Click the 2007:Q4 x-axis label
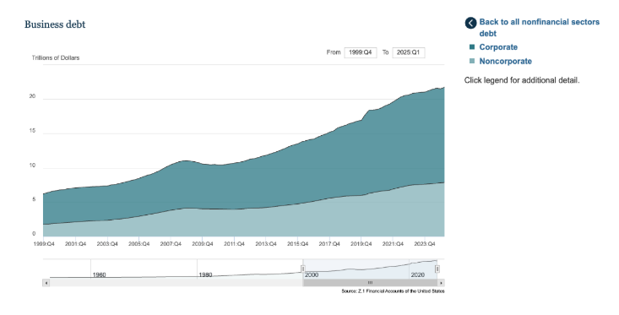Screen dimensions: 619x315 click(x=171, y=244)
